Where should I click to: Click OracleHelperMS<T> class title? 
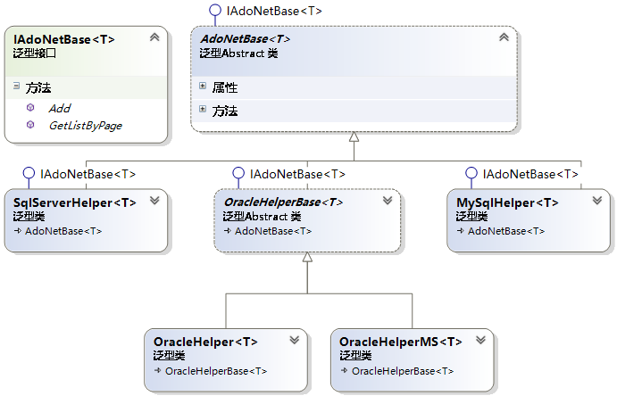[401, 342]
